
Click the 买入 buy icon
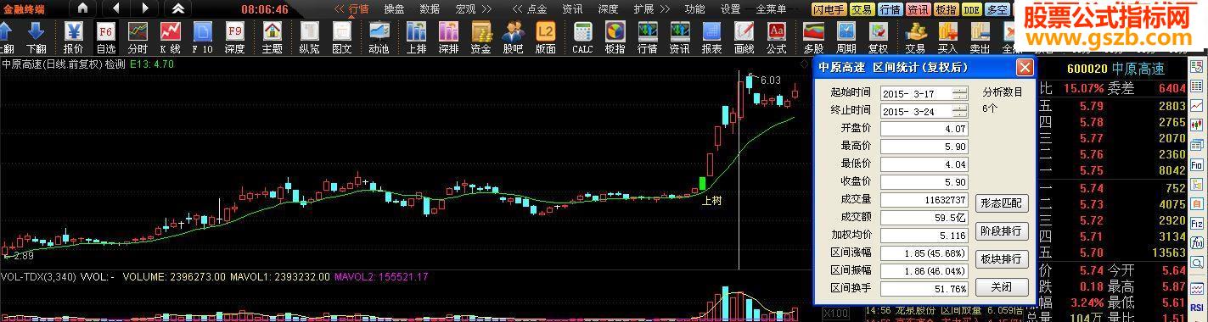click(947, 37)
